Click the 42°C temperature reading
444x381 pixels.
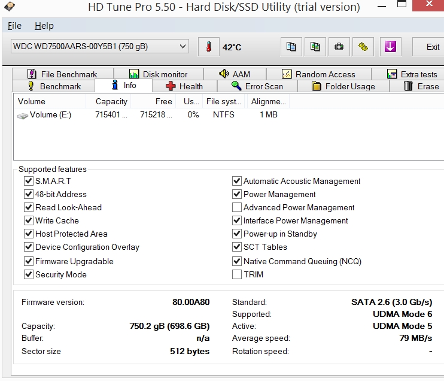point(232,47)
